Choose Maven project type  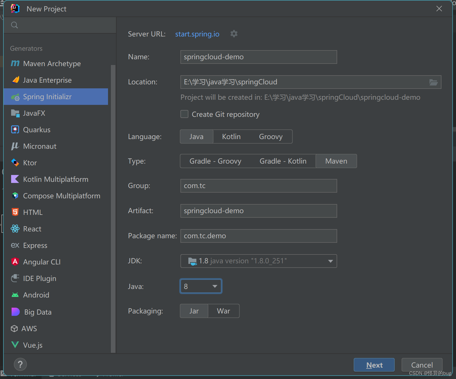[336, 161]
